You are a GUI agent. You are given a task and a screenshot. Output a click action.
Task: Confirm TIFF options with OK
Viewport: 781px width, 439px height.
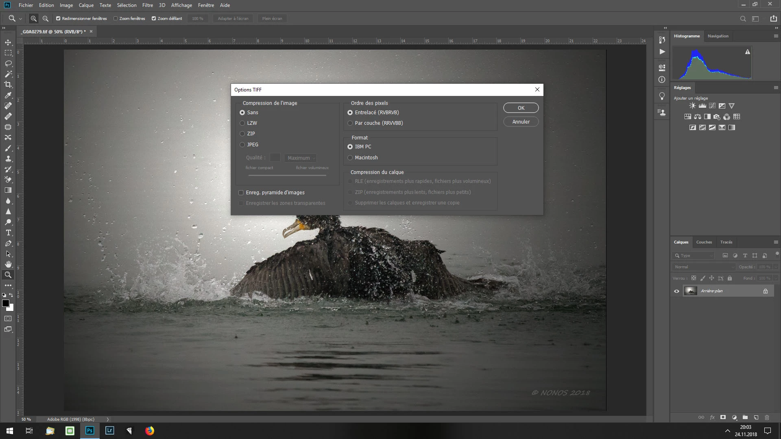[x=521, y=108]
